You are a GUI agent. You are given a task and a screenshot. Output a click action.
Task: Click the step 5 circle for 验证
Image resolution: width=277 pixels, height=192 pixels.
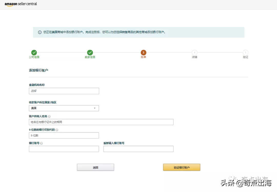point(245,53)
